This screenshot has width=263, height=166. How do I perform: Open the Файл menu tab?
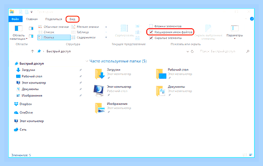(x=15, y=19)
